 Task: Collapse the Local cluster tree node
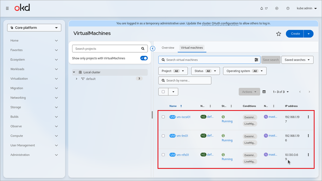tap(74, 72)
